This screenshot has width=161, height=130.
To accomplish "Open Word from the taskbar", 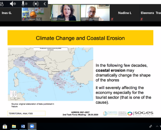I will click(23, 126).
